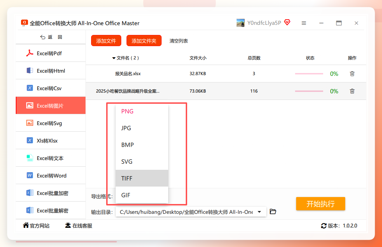The width and height of the screenshot is (382, 247).
Task: Choose the Excel转Csv icon in sidebar
Action: click(30, 88)
